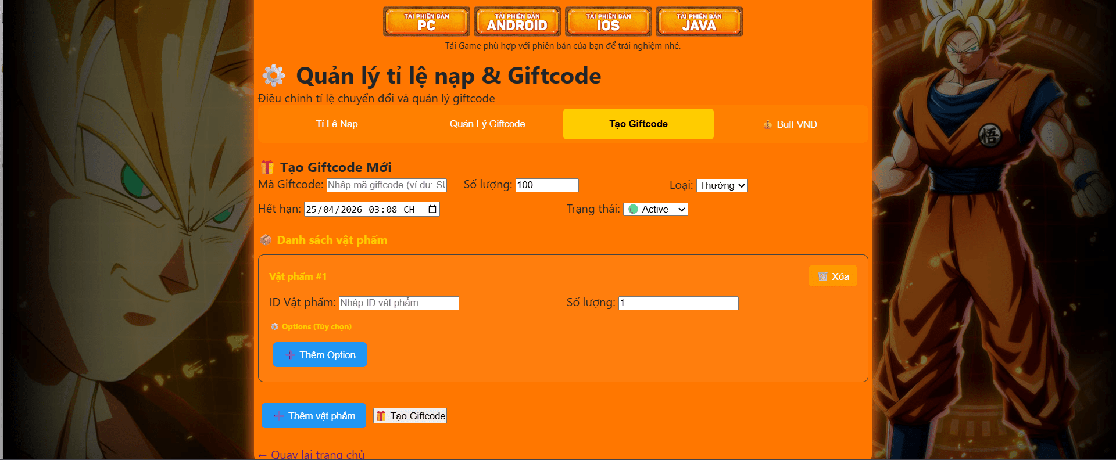Go to the Buff VND tab
The image size is (1116, 460).
(789, 124)
